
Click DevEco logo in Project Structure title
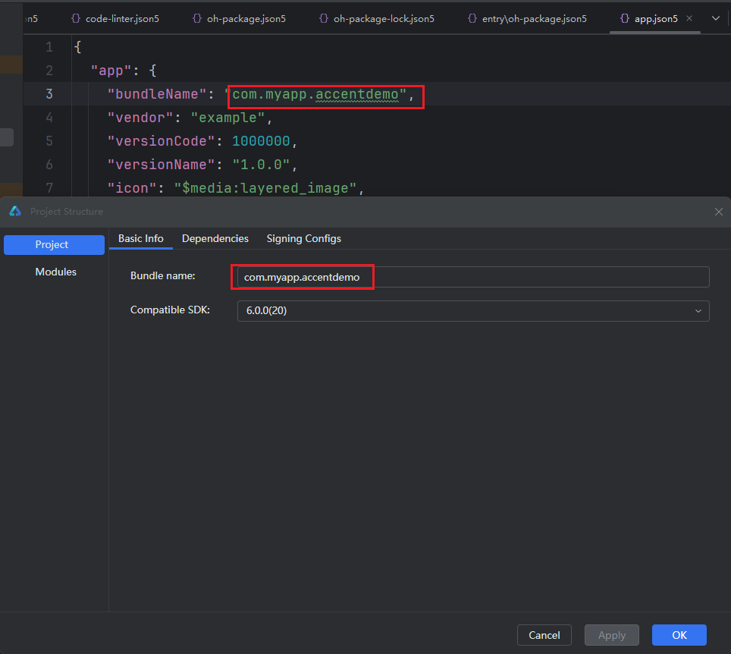click(15, 212)
